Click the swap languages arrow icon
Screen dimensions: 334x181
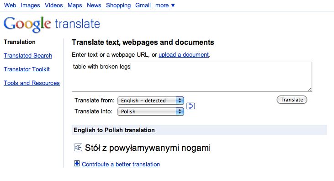[191, 106]
